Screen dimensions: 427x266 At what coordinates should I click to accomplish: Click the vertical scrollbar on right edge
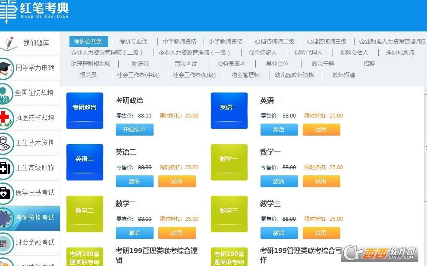(425, 148)
